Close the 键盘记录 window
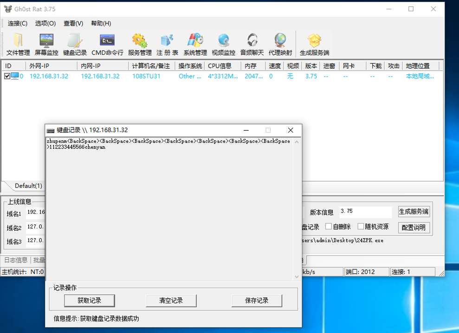 click(x=291, y=130)
